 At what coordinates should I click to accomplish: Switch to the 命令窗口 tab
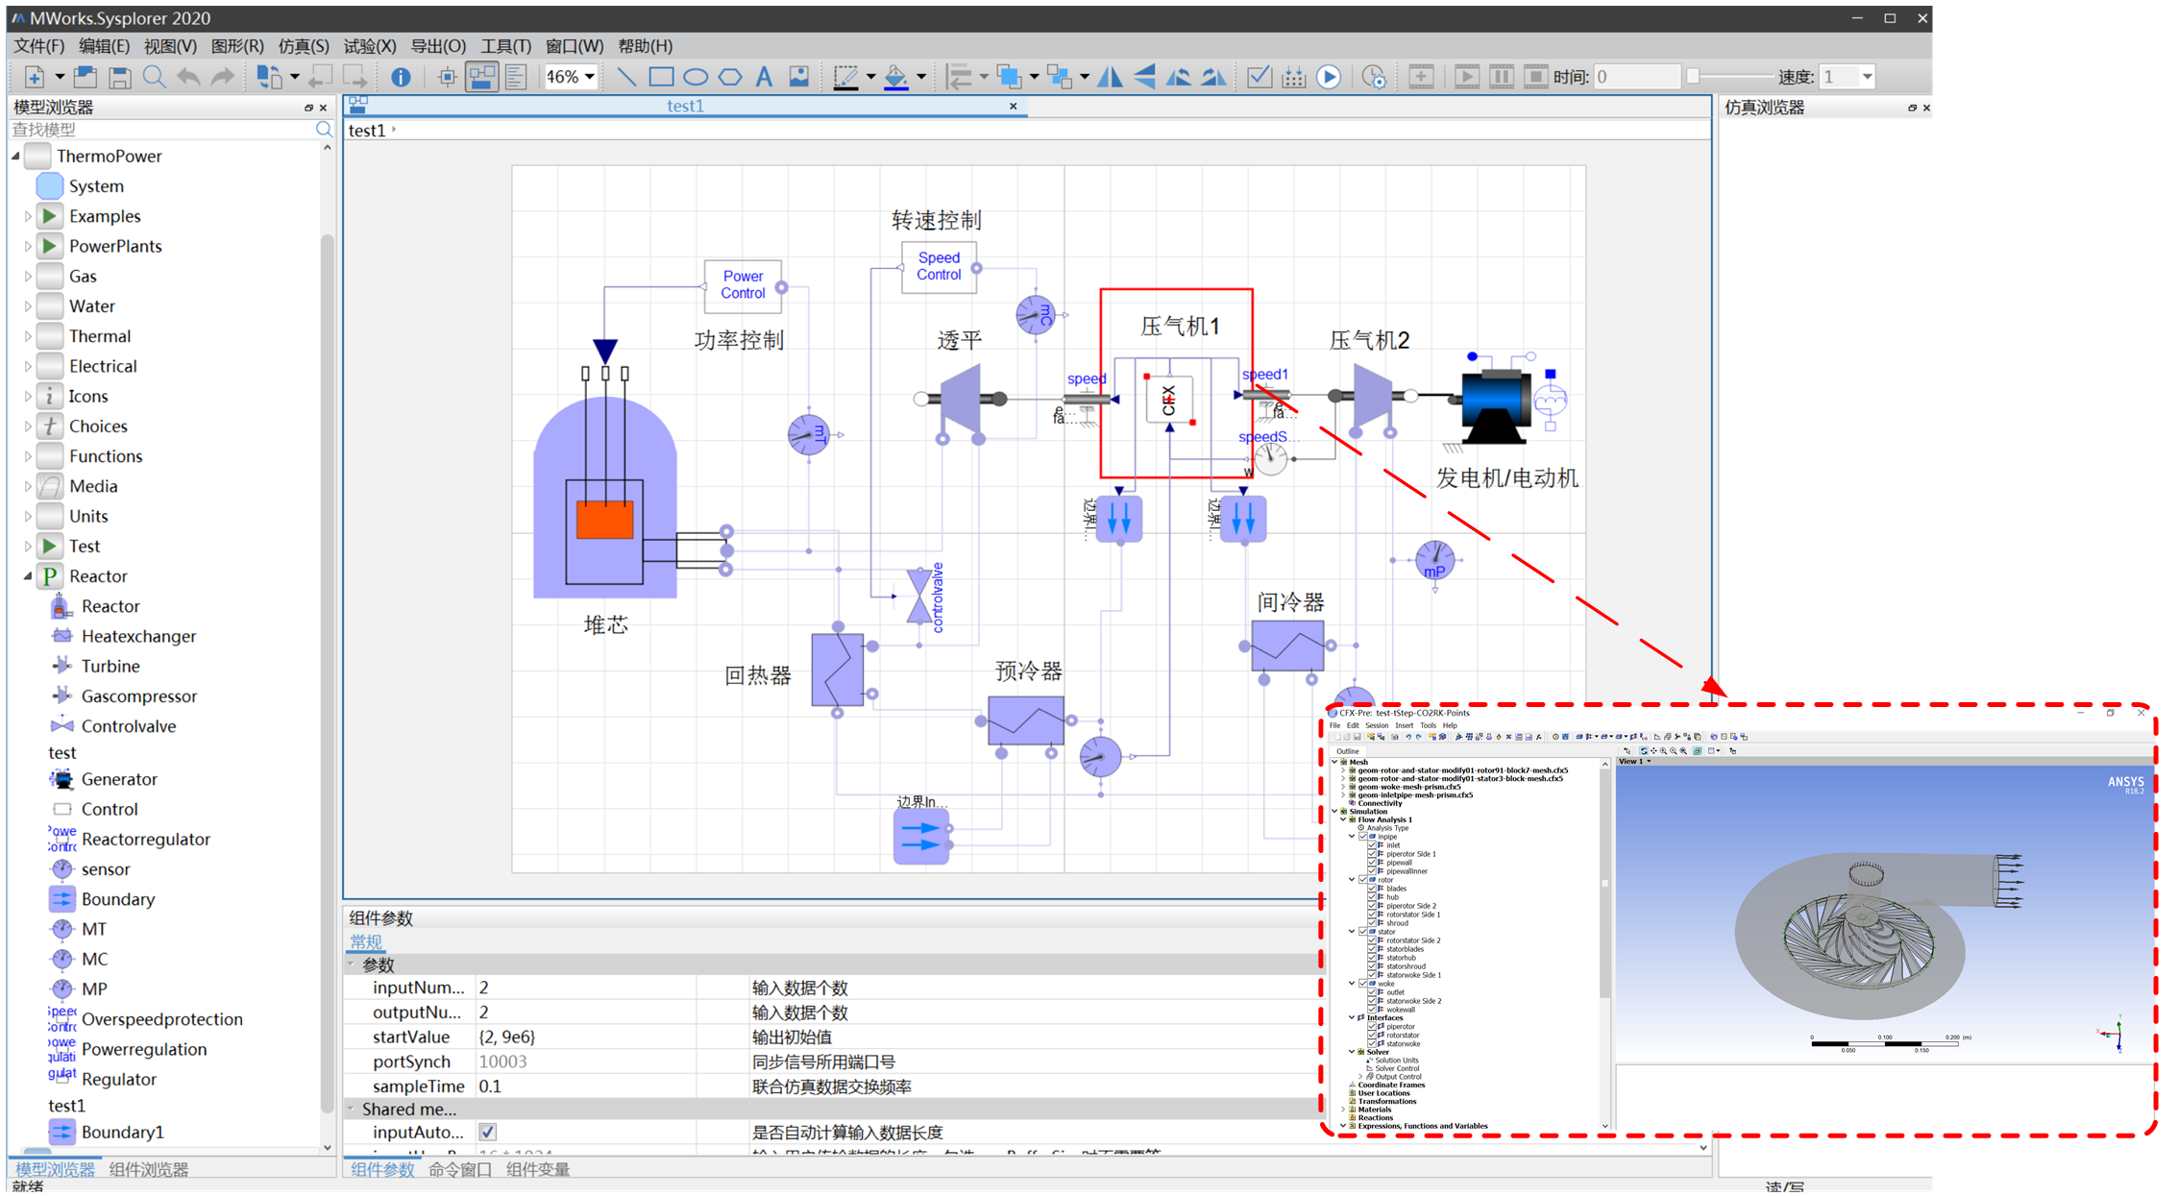pyautogui.click(x=459, y=1170)
